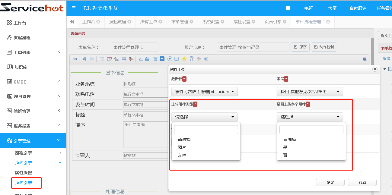Select 是 for multiple attachments upload
392x195 pixels.
pos(285,147)
